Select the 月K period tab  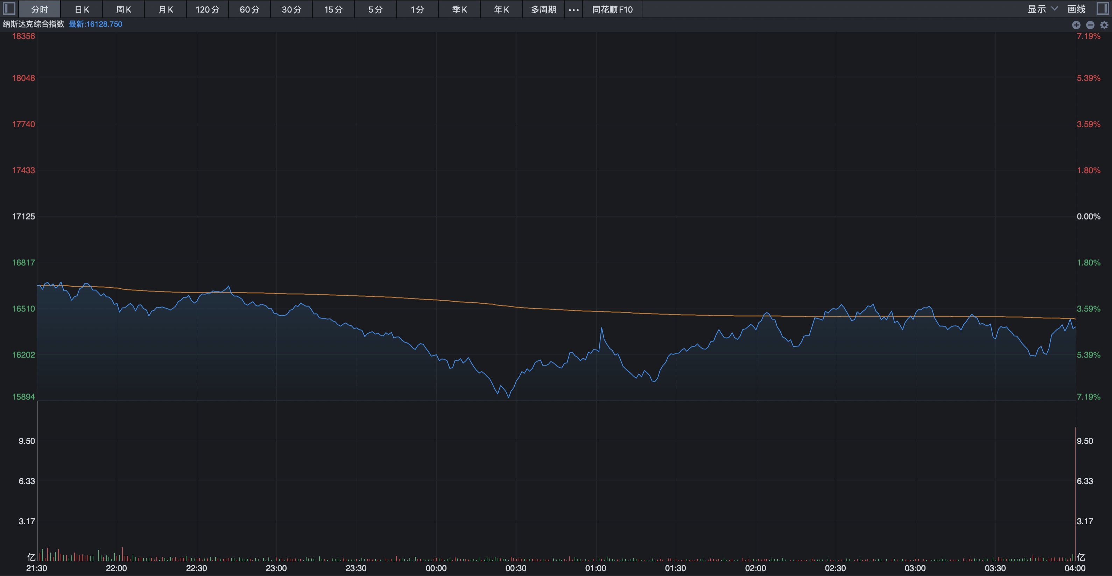pos(166,9)
